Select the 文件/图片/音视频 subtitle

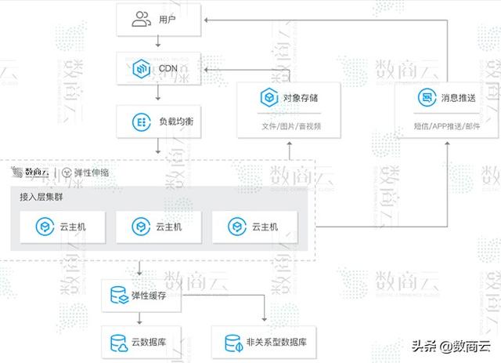click(291, 126)
